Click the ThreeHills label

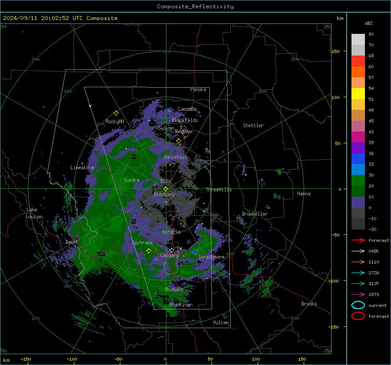(219, 190)
